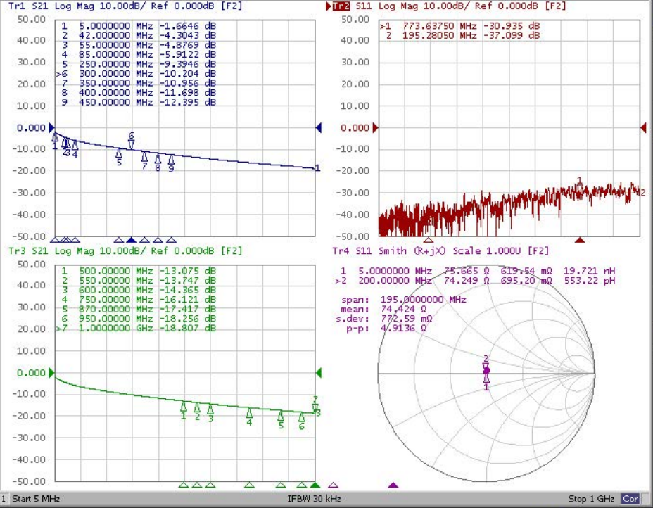Activate trace Tr4 S11 Smith title

[440, 250]
